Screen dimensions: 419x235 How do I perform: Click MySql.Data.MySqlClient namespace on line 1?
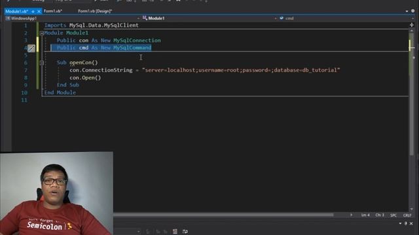(104, 25)
